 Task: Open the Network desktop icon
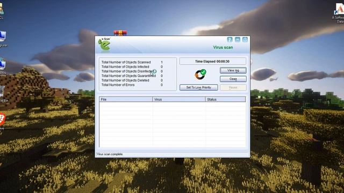pos(3,66)
